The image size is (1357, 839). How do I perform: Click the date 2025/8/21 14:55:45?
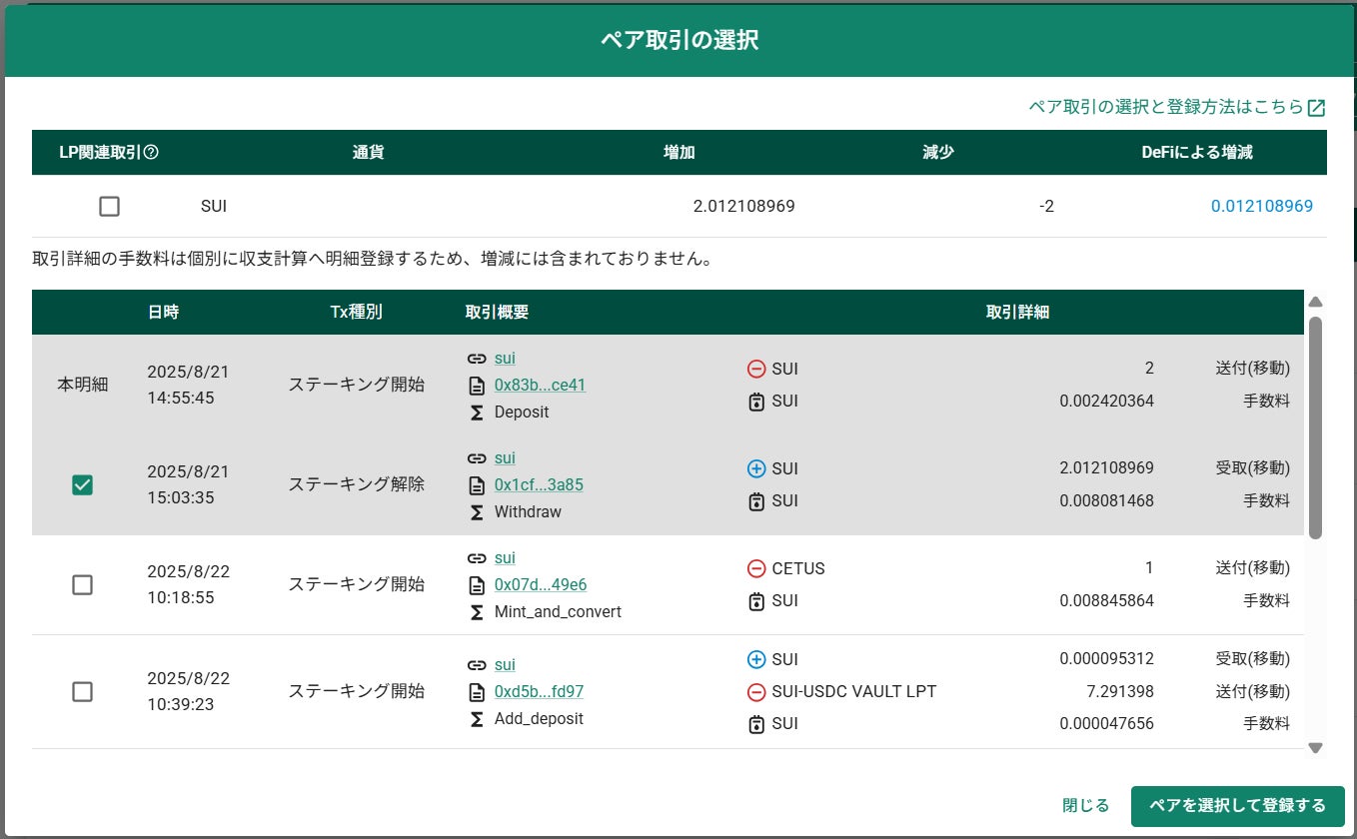point(188,385)
